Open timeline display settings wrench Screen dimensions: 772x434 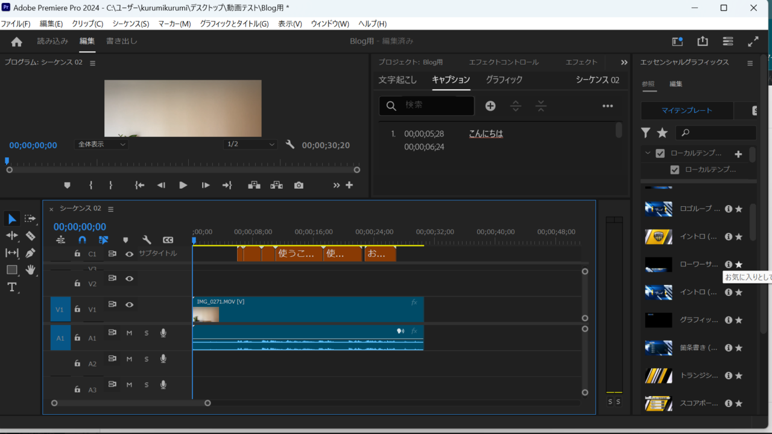click(147, 240)
